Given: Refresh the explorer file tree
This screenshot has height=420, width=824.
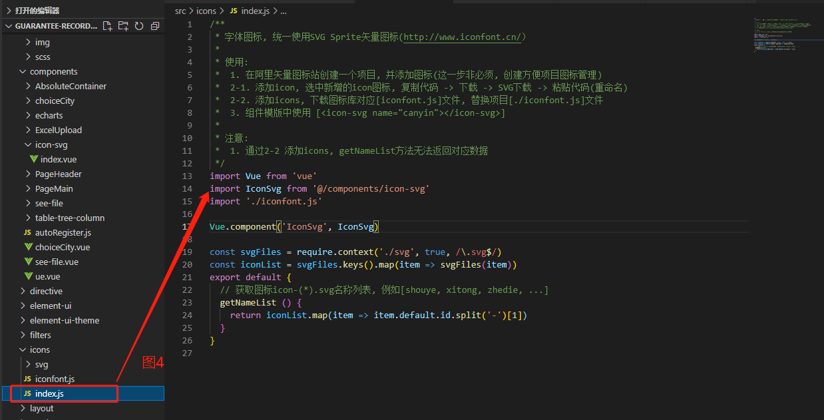Looking at the screenshot, I should pos(139,26).
